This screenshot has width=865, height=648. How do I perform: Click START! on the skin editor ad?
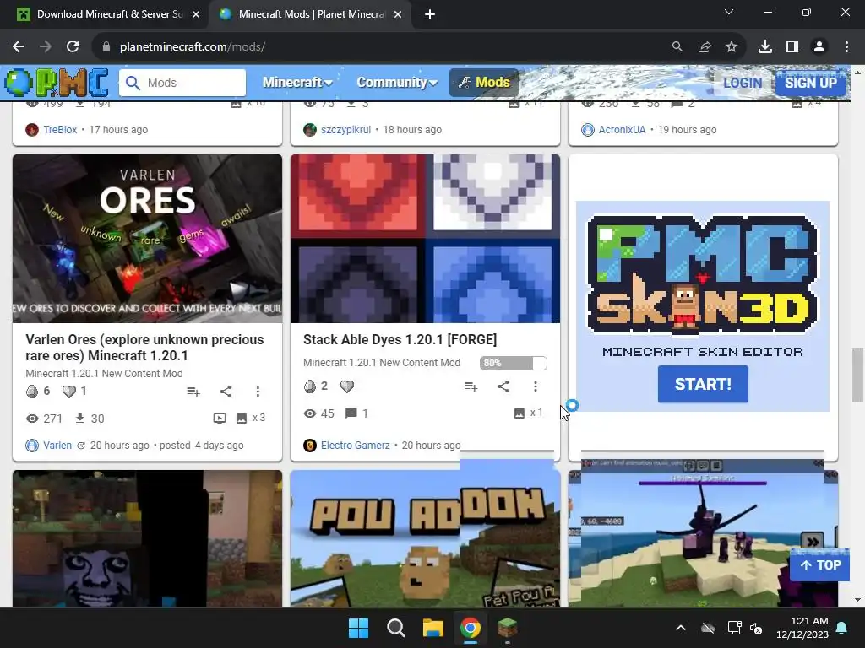(x=703, y=384)
